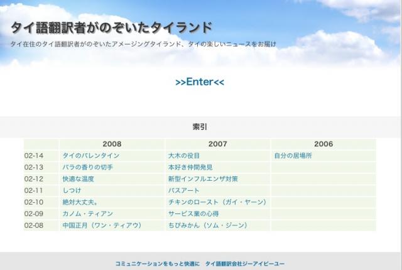Open the blog title タイ語翻訳者がのぞいたタイランド
The height and width of the screenshot is (270, 402).
pyautogui.click(x=112, y=28)
